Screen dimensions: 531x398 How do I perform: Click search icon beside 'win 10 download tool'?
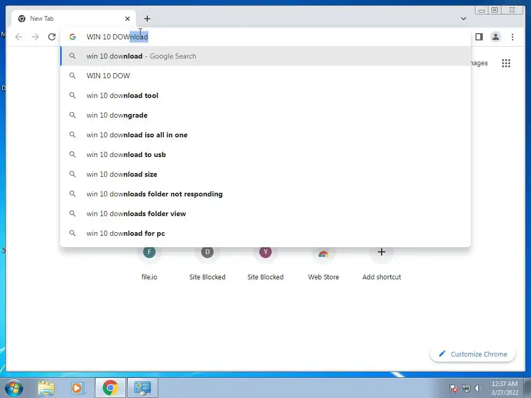click(73, 95)
